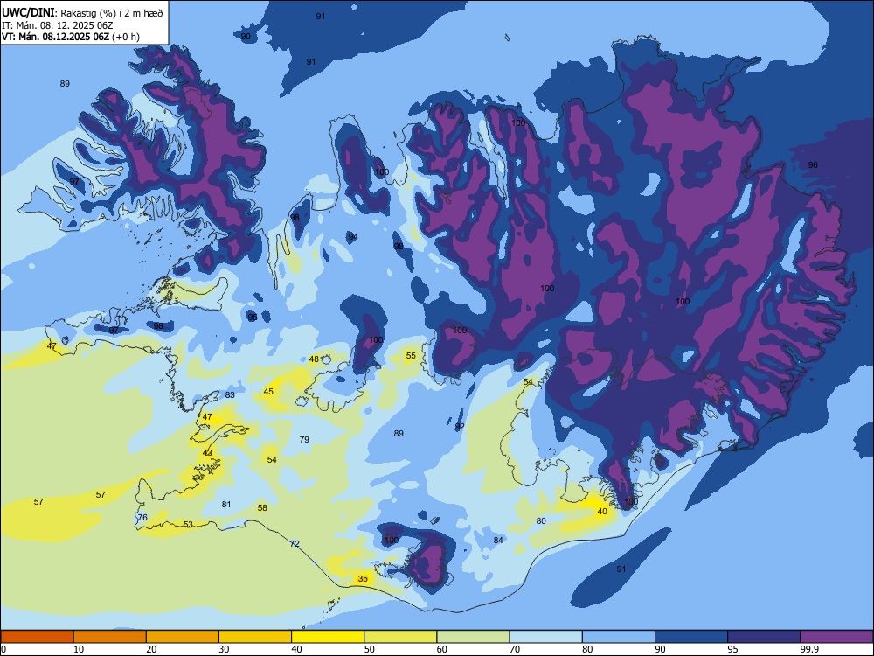Select the 90–95 dark blue legend swatch

pos(691,637)
